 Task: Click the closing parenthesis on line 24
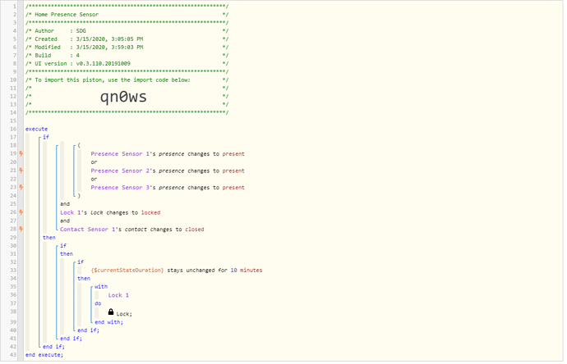[x=79, y=196]
